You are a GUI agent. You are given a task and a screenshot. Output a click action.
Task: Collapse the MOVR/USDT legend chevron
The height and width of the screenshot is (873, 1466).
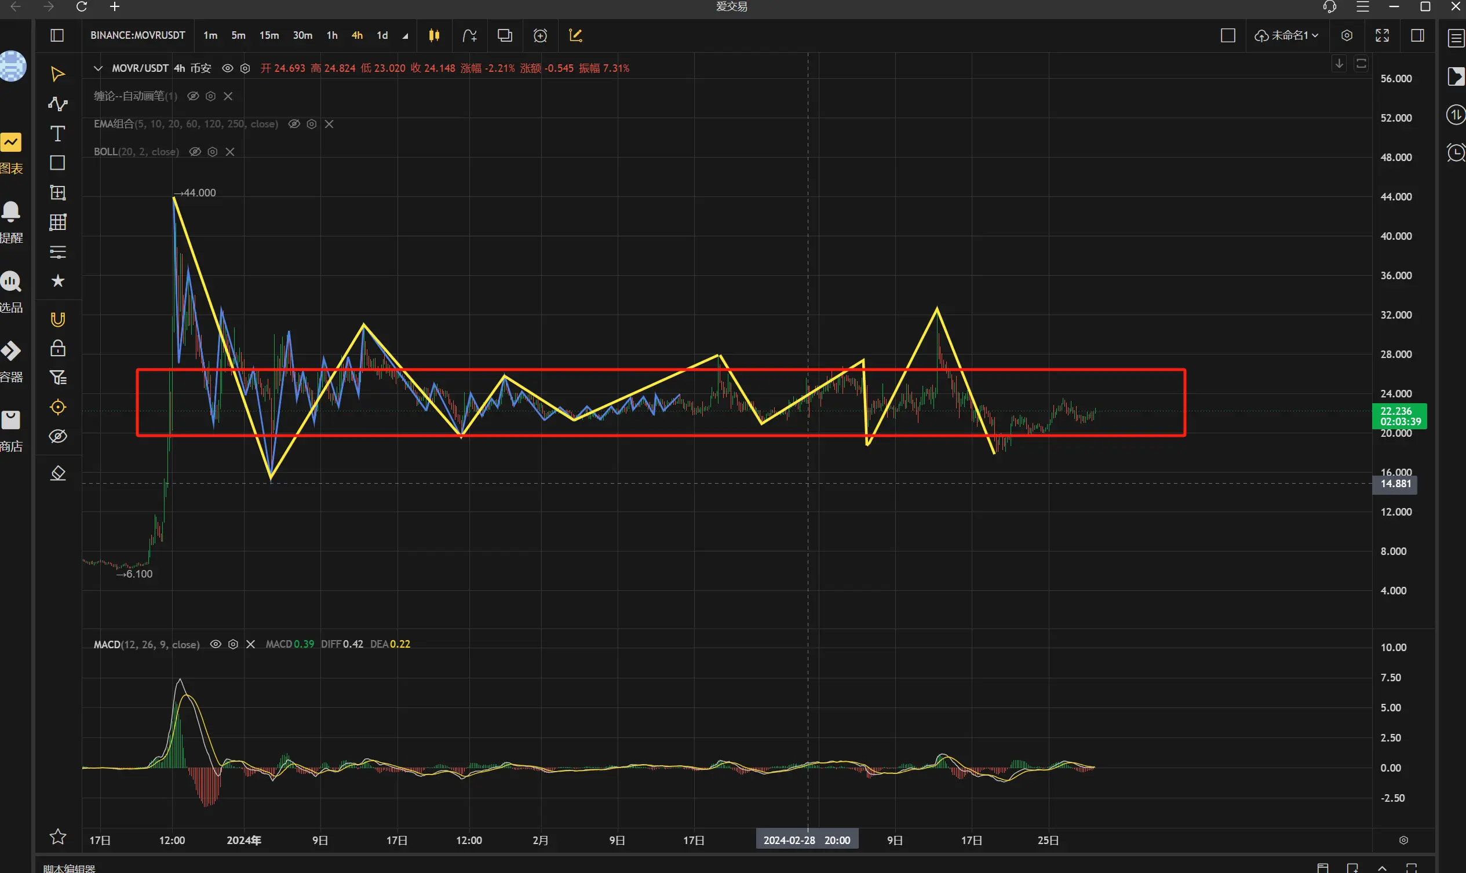pyautogui.click(x=99, y=68)
